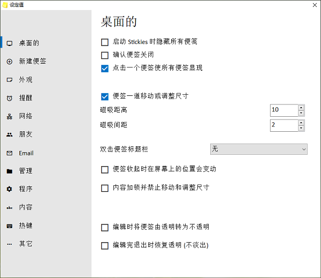
Task: Enable 启动 Stickies 时隐藏所有便笺 checkbox
Action: coord(105,42)
